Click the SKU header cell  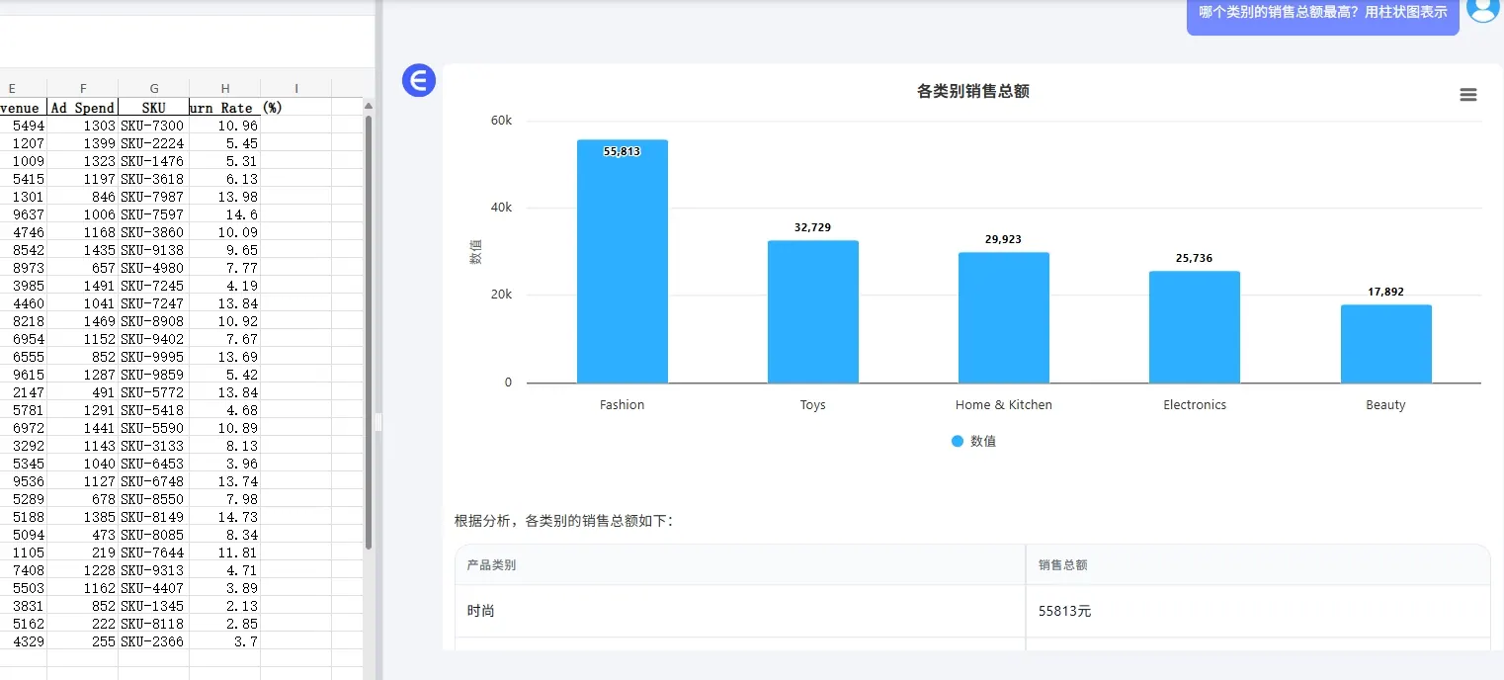[x=154, y=107]
